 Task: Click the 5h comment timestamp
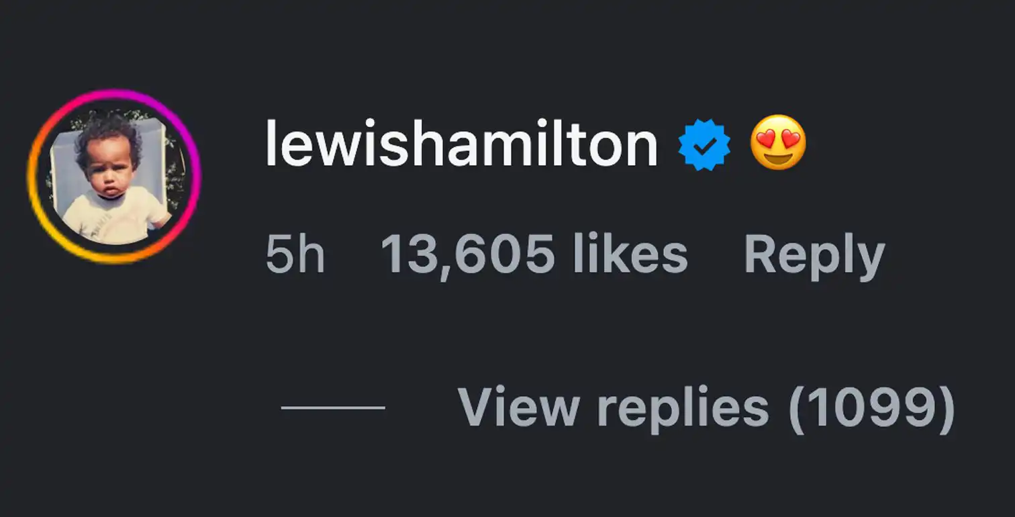click(295, 255)
